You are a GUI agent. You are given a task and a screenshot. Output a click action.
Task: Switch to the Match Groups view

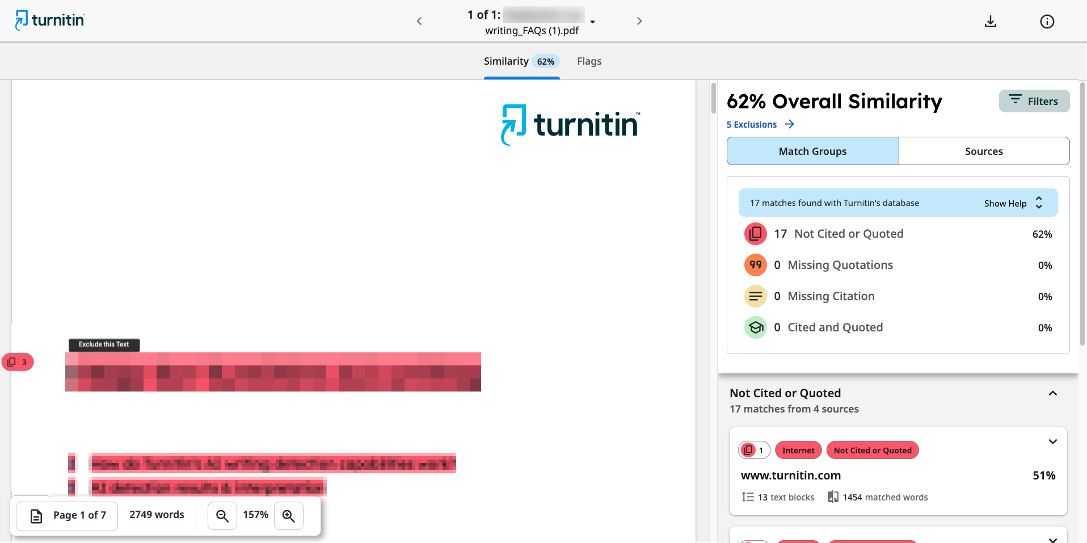click(812, 151)
